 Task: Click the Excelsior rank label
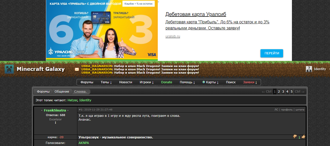56,119
